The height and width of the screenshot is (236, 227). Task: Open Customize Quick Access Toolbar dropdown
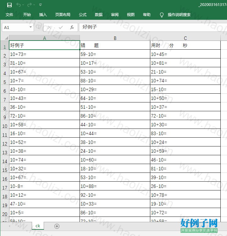(40, 5)
